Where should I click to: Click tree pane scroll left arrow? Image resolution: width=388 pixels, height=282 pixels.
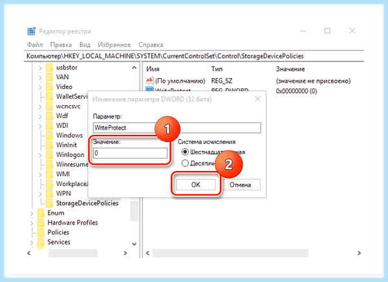point(29,253)
